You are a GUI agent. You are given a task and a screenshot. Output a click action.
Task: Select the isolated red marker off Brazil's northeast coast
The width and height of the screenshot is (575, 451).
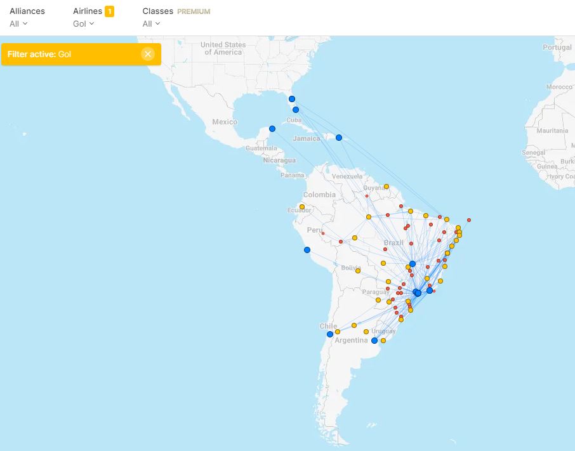coord(469,220)
